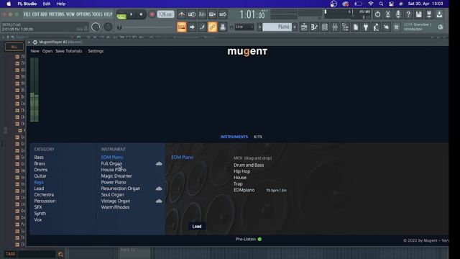Click the tempo display field

[165, 14]
